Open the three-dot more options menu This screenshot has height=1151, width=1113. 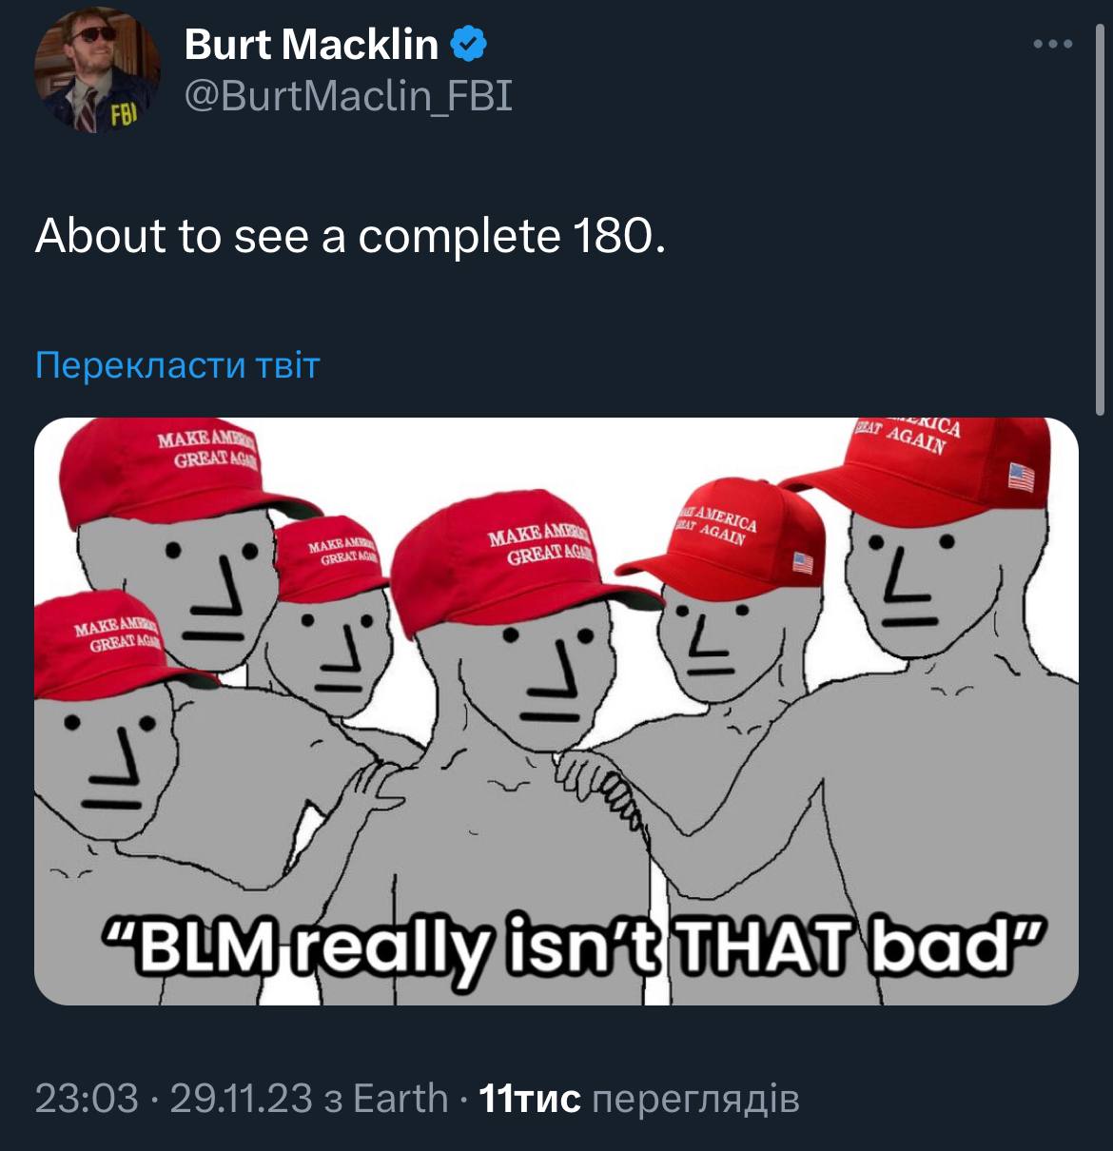[x=1054, y=44]
